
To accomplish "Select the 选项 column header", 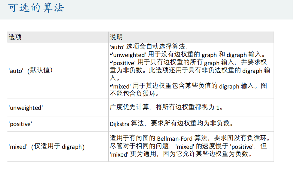I will (15, 37).
